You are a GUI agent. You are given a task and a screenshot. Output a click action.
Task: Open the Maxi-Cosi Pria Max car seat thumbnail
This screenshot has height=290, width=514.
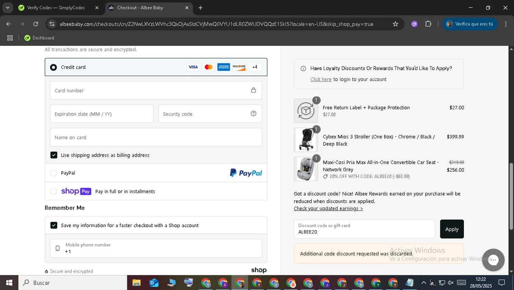[x=306, y=169]
